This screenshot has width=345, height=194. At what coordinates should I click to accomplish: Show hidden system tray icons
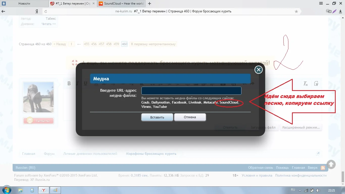[x=300, y=190]
